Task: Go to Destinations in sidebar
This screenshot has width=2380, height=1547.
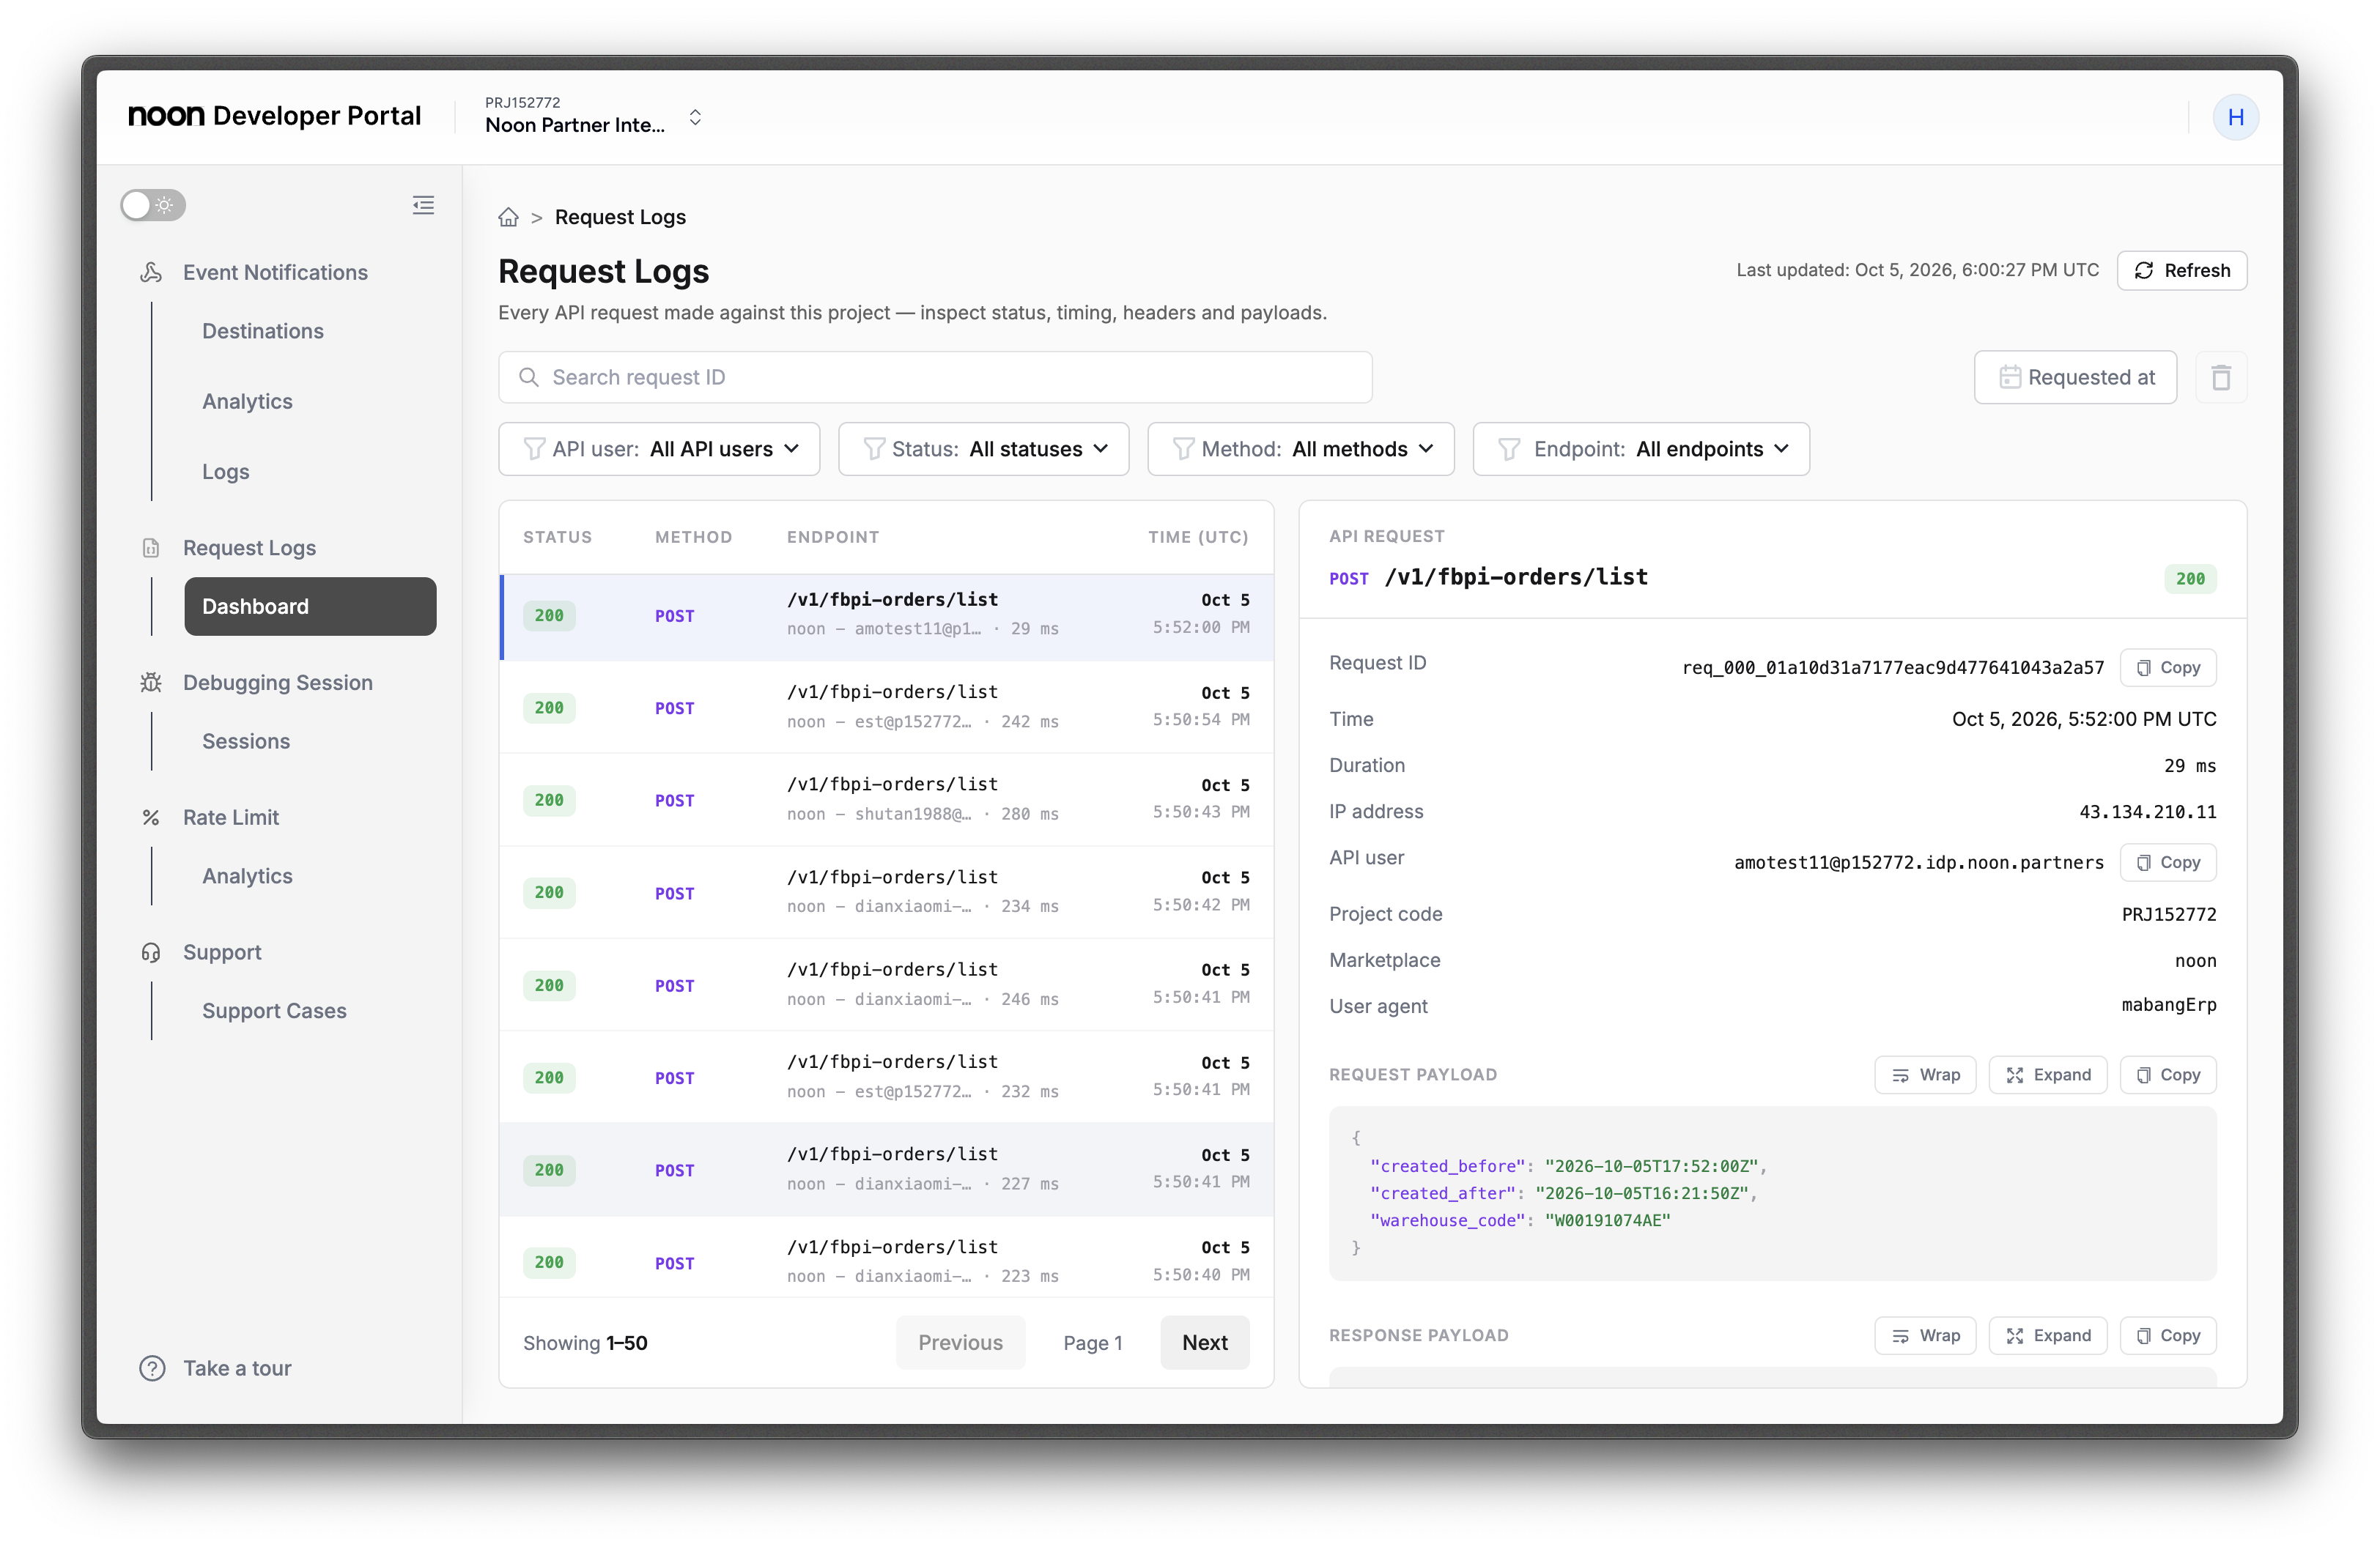Action: point(263,331)
